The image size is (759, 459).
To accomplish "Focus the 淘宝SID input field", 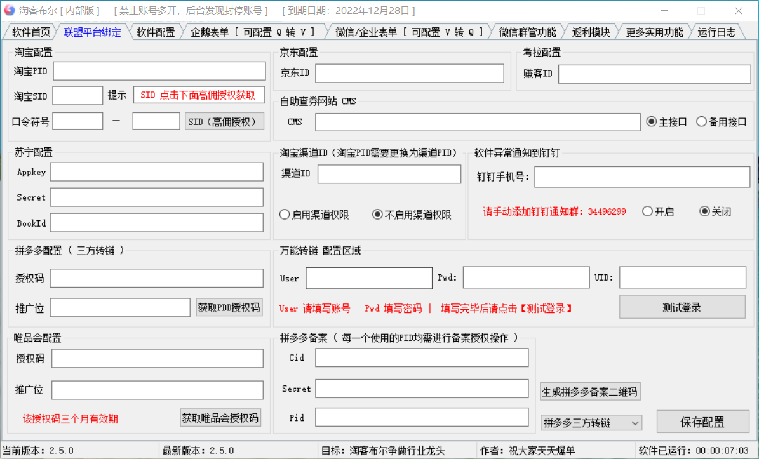I will [77, 95].
